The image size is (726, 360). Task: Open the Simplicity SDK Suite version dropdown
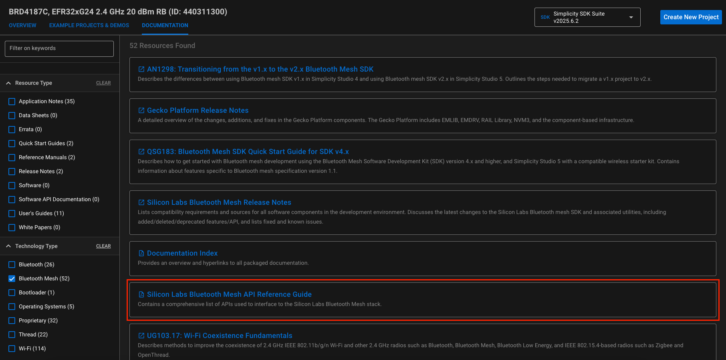point(631,17)
